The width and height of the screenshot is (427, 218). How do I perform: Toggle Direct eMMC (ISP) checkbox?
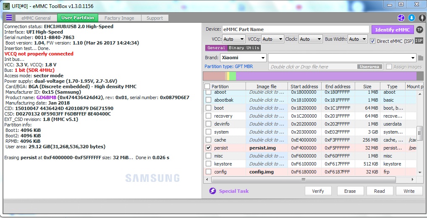click(x=372, y=41)
